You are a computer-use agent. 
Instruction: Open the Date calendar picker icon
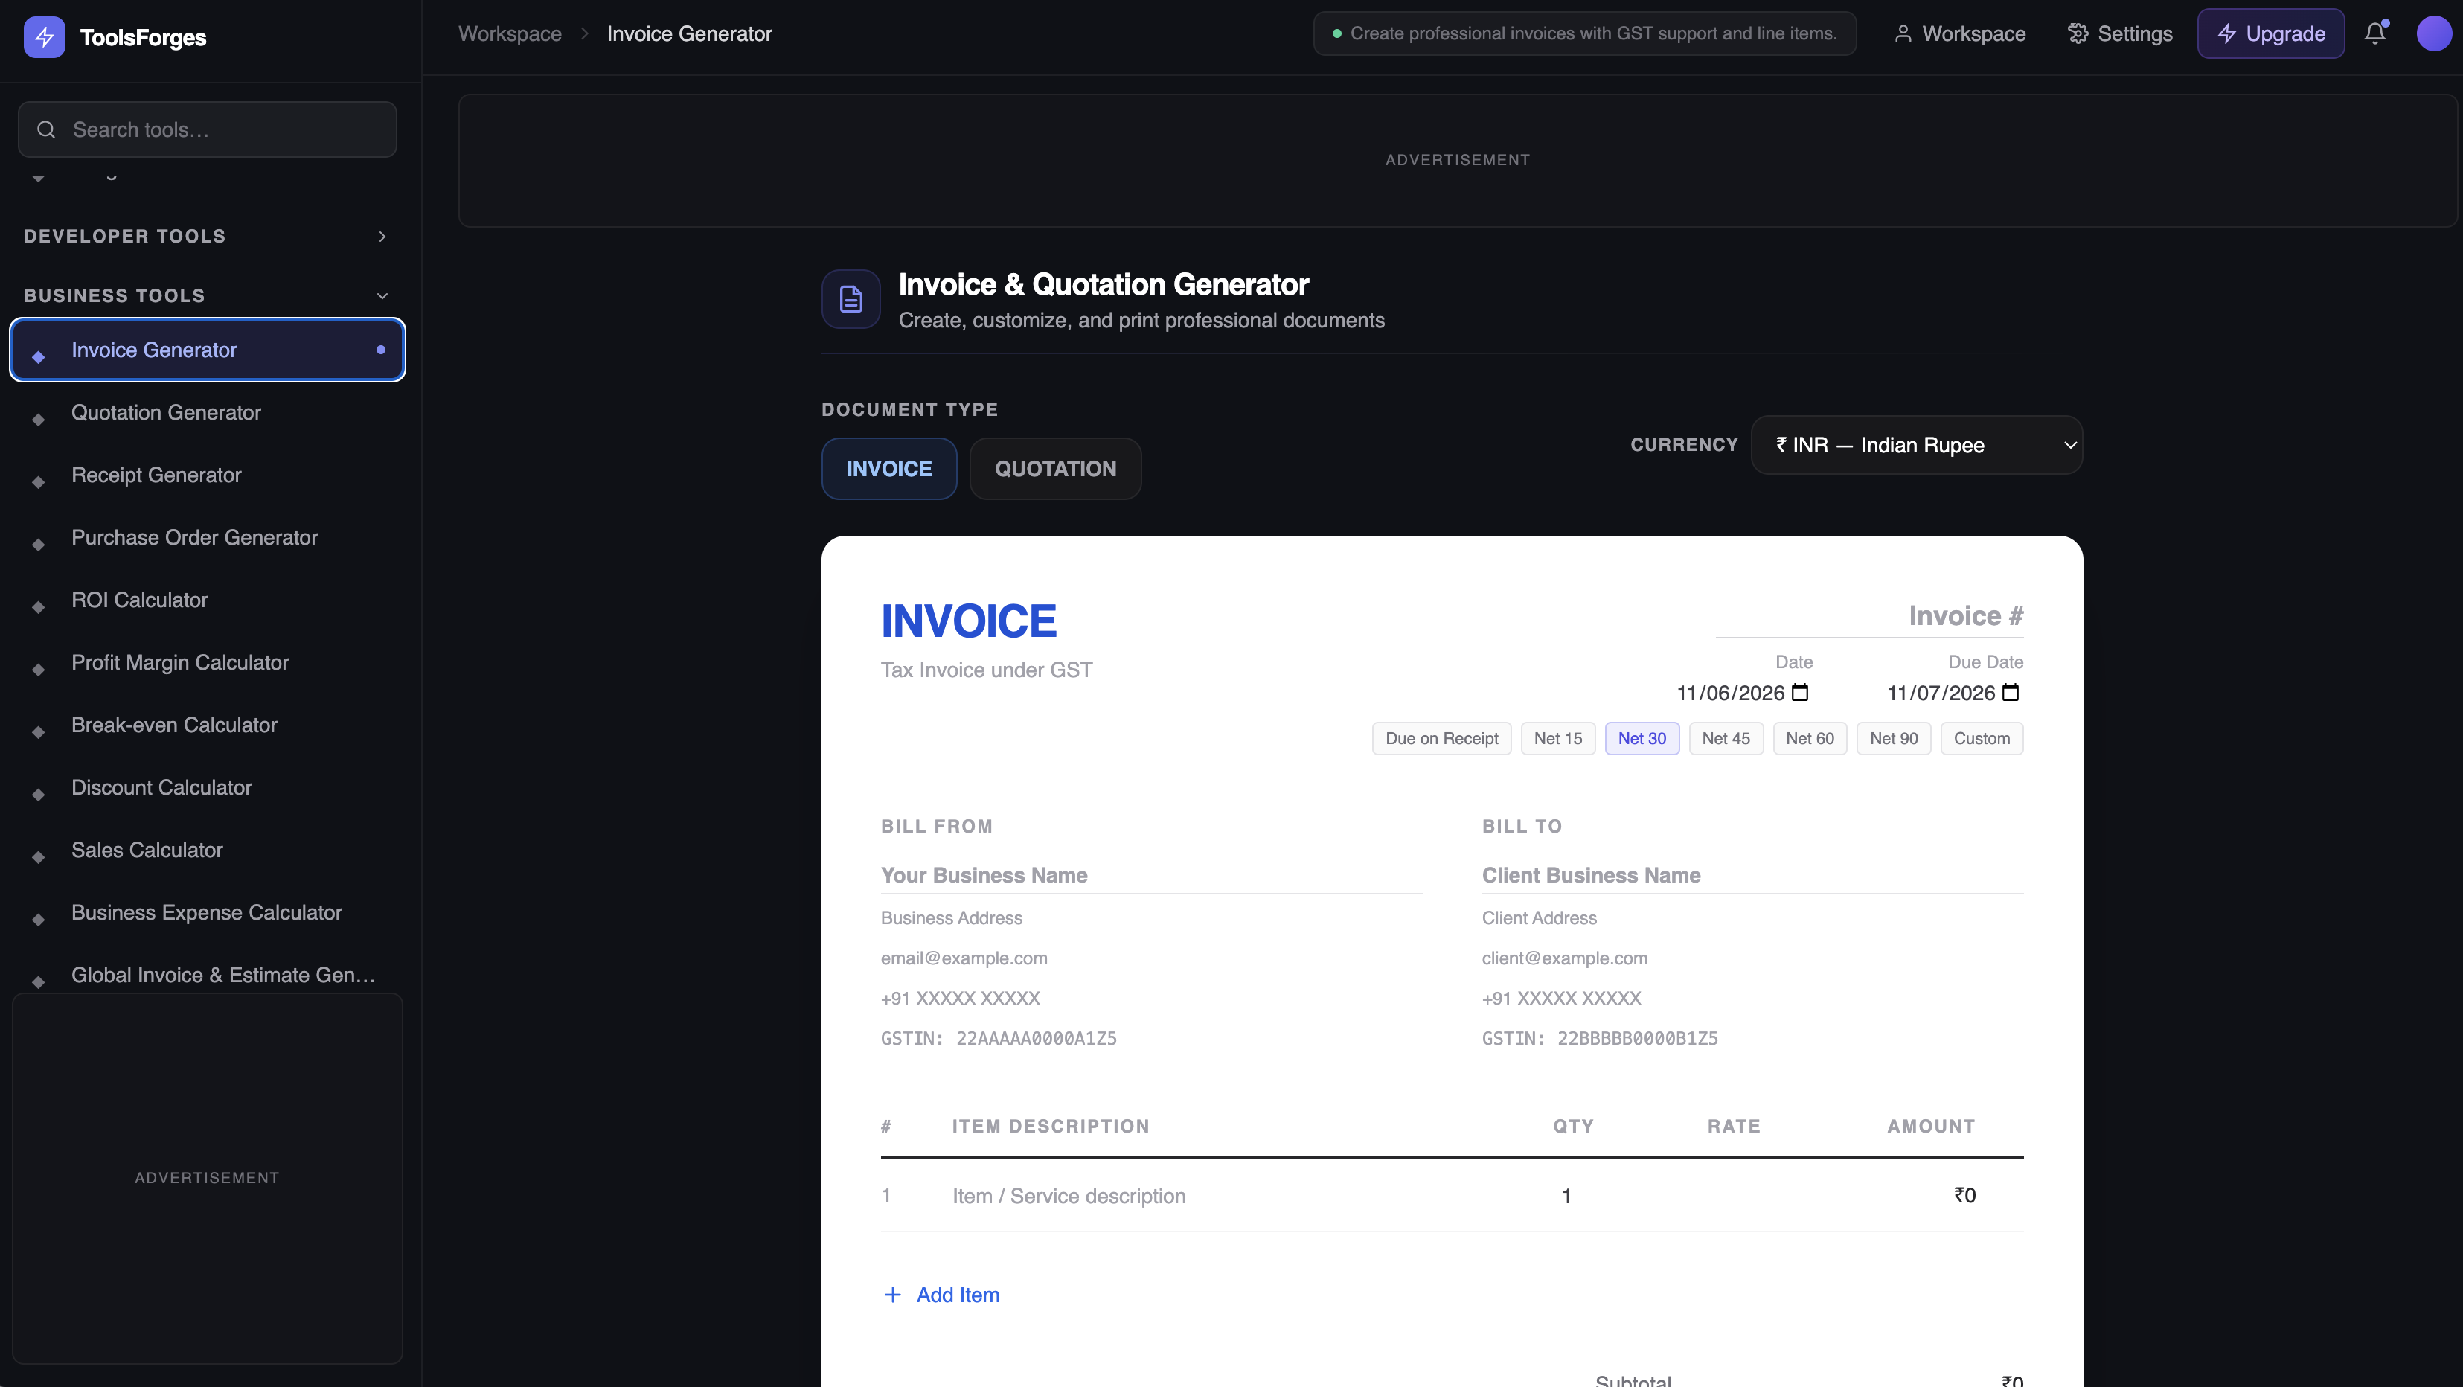[x=1799, y=692]
